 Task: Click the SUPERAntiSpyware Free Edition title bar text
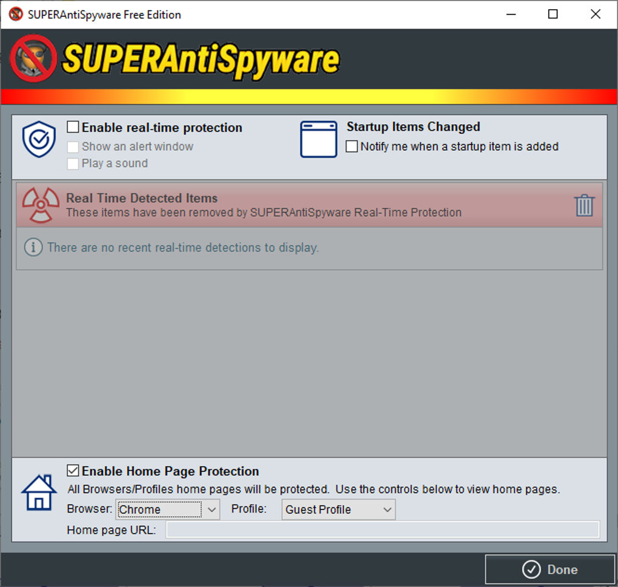click(x=103, y=14)
